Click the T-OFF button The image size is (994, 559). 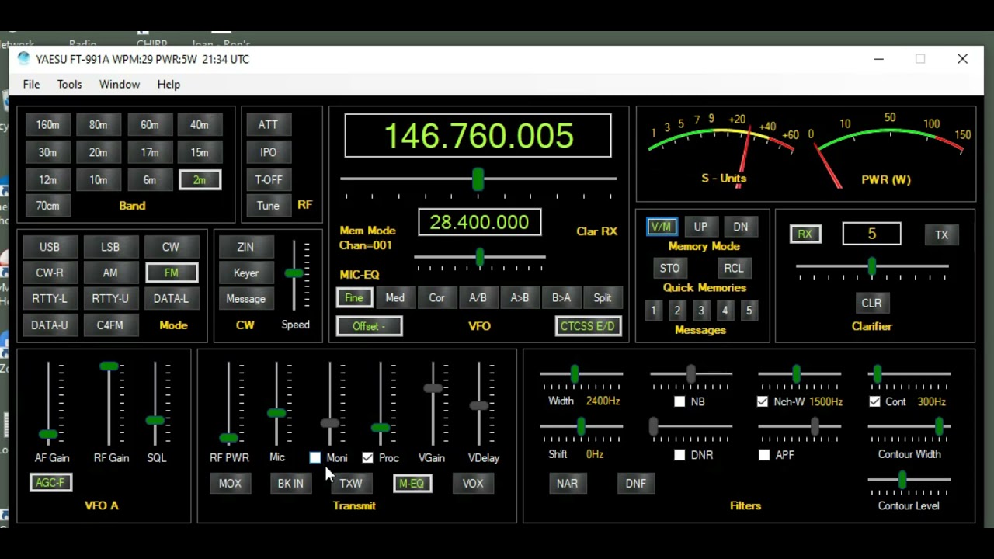[x=268, y=179]
